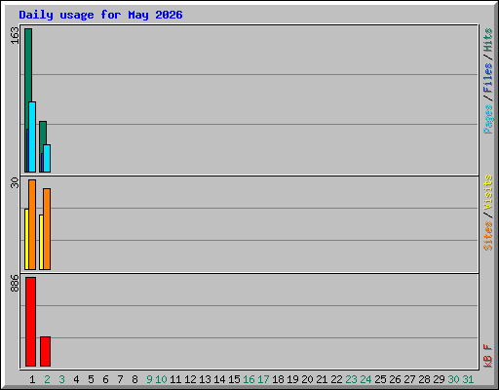The width and height of the screenshot is (499, 390).
Task: Click the day 5 label on the x-axis
Action: (91, 379)
